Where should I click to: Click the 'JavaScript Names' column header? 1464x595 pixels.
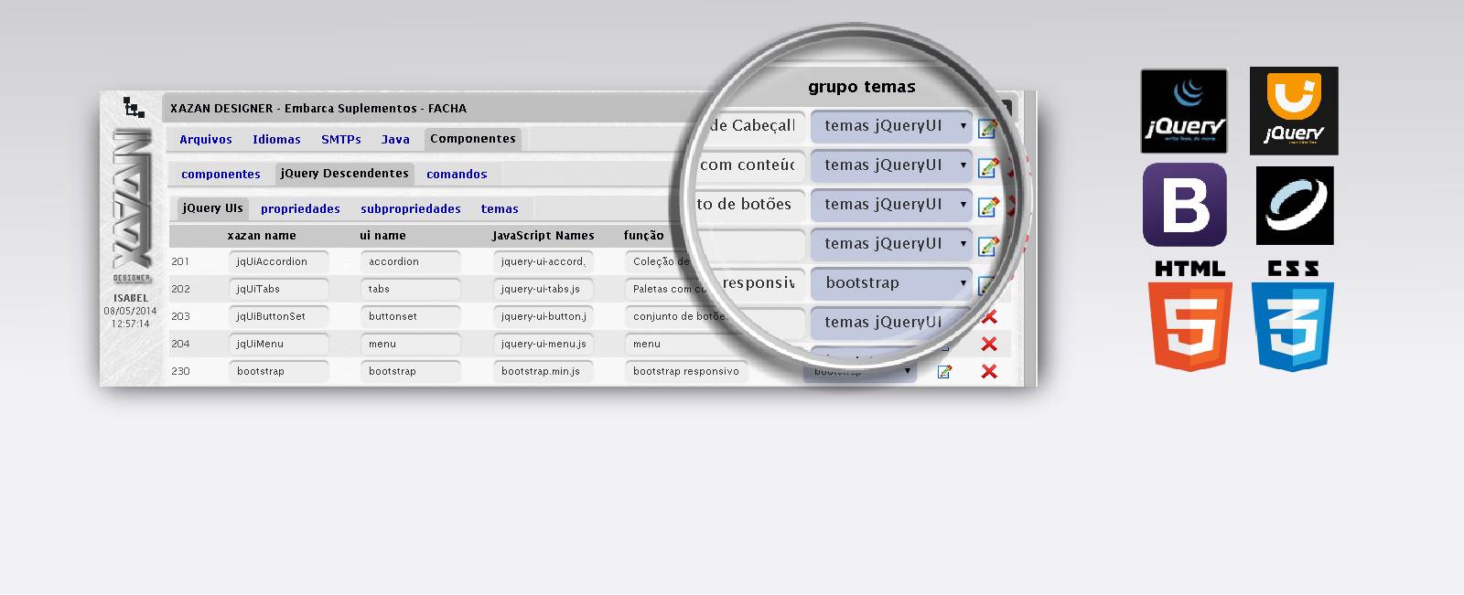coord(544,236)
